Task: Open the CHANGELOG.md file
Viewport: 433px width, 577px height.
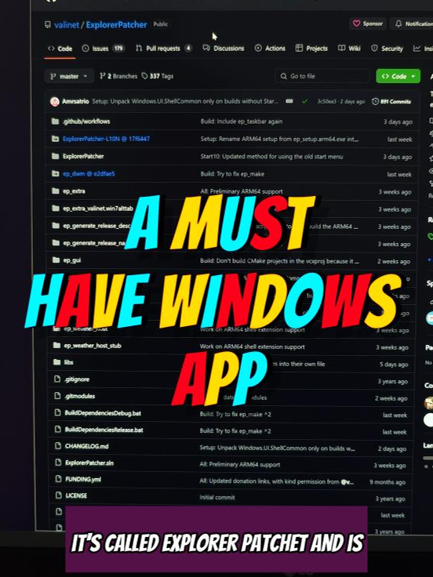Action: (87, 446)
